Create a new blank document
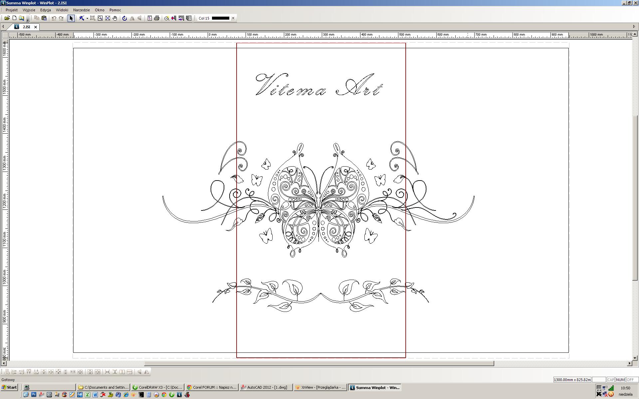This screenshot has height=399, width=639. pos(14,18)
